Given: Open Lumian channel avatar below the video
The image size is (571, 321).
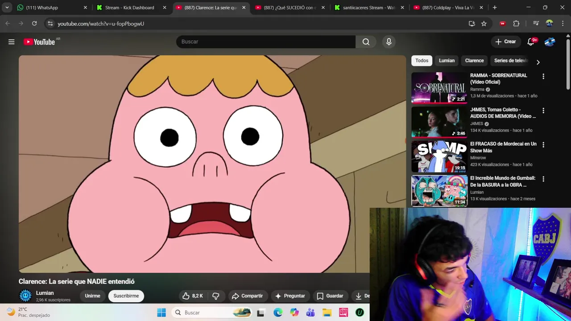Looking at the screenshot, I should [x=25, y=296].
